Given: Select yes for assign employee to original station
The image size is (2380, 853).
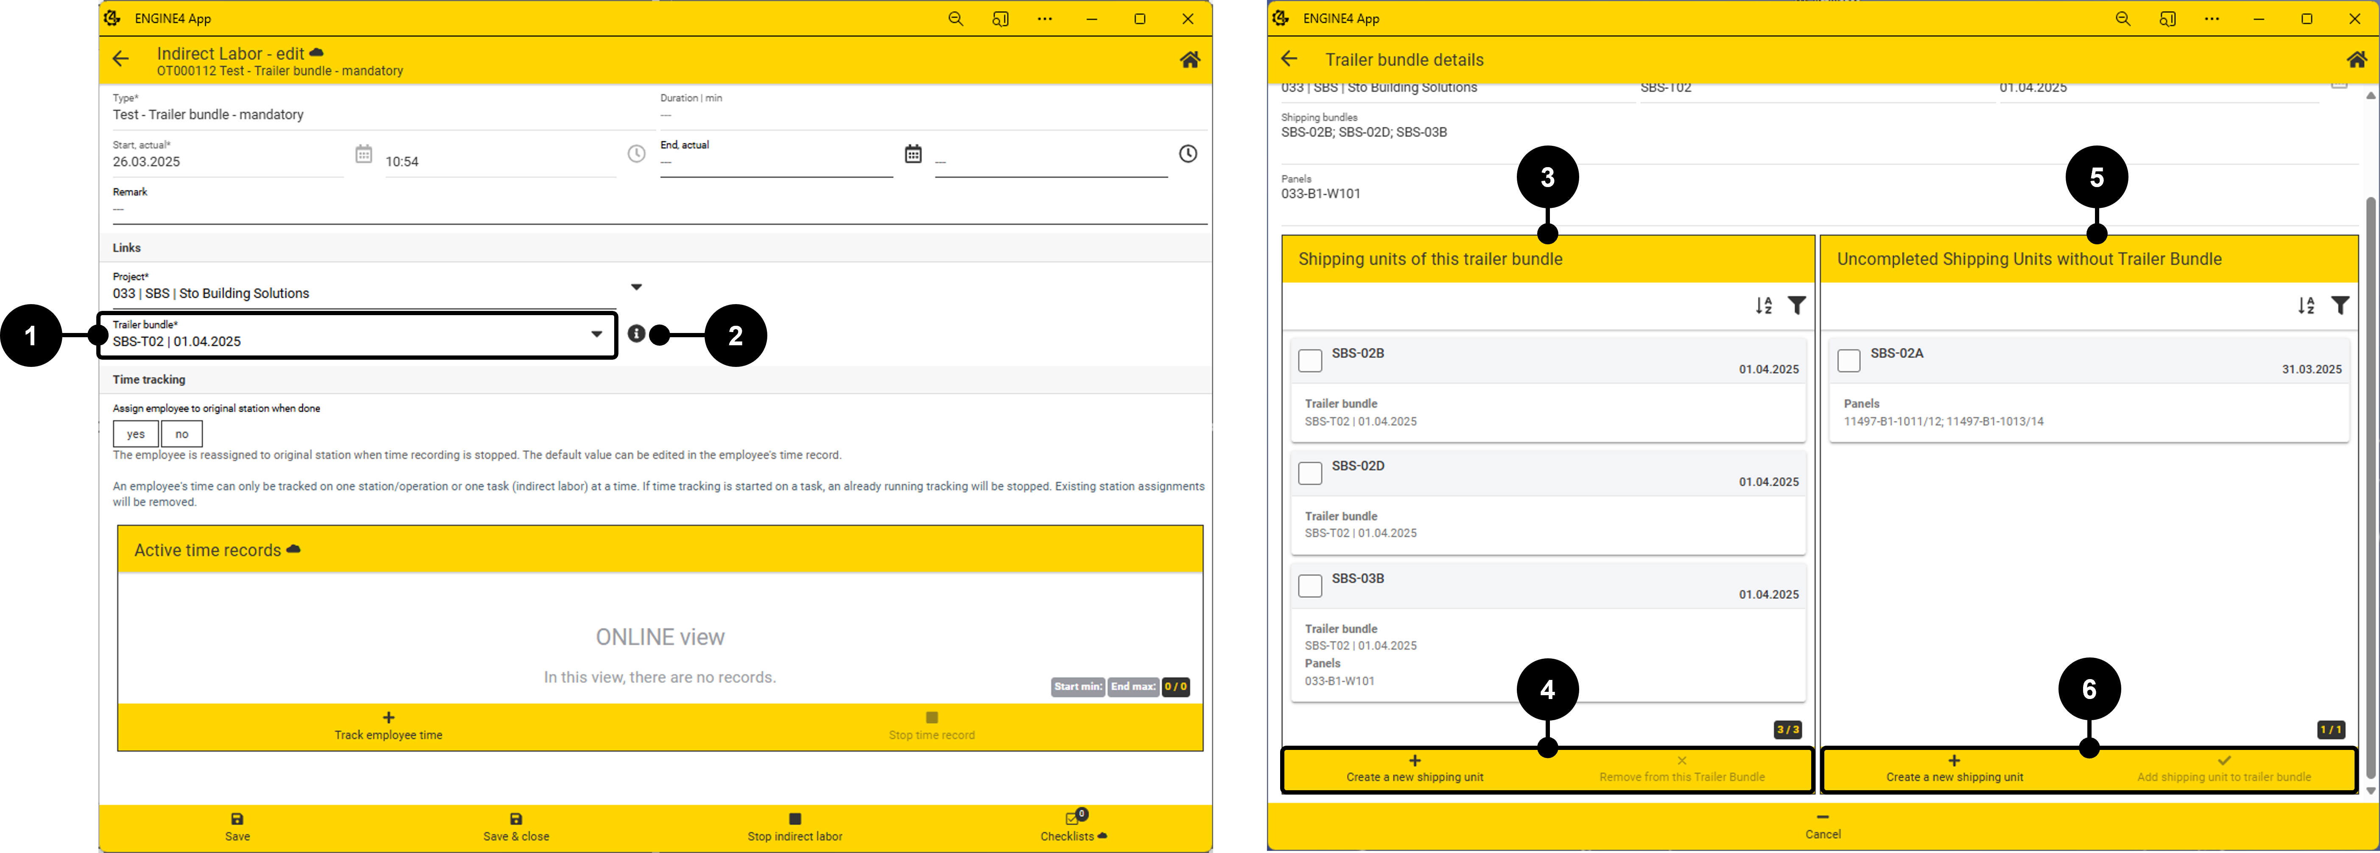Looking at the screenshot, I should point(136,433).
